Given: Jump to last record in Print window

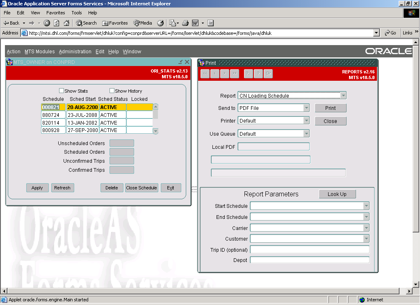Looking at the screenshot, I should [x=234, y=73].
